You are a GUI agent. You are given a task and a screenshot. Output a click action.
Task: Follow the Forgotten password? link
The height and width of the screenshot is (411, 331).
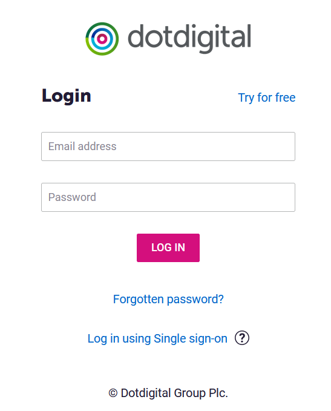(x=168, y=299)
